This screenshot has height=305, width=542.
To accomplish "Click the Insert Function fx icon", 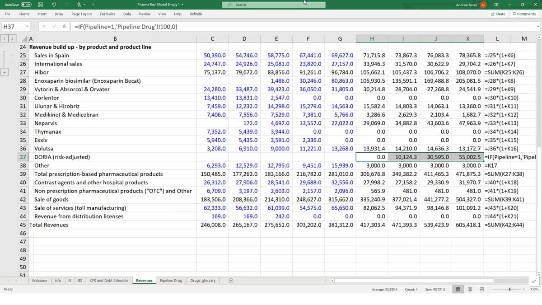I will pos(65,27).
